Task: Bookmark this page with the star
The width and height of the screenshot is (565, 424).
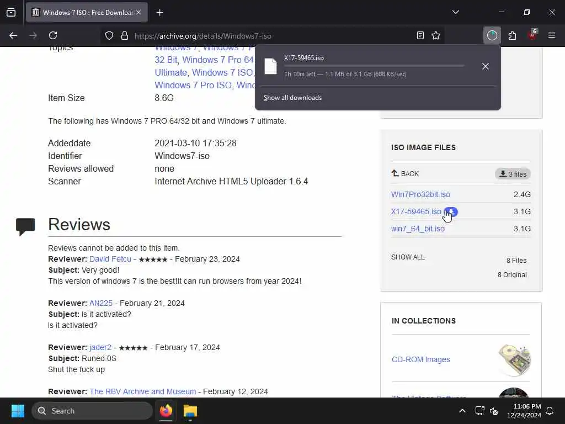Action: 436,35
